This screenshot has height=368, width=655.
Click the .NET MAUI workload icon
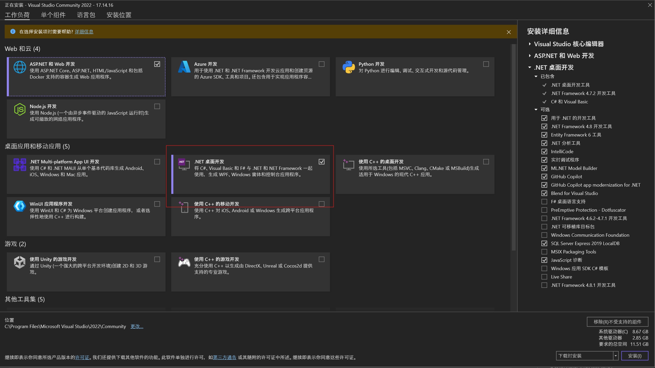(x=20, y=165)
